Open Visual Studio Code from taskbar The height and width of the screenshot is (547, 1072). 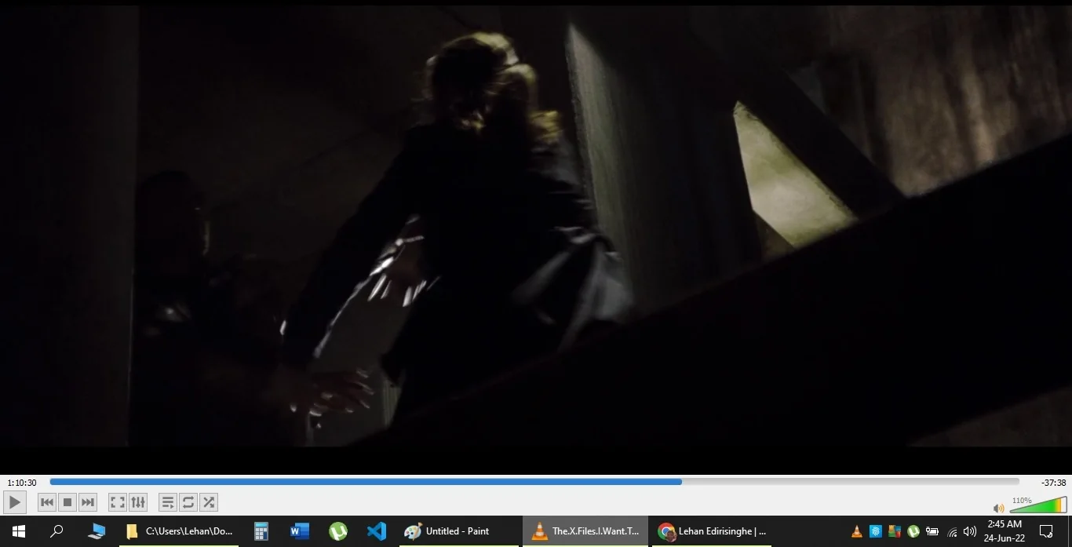[377, 531]
